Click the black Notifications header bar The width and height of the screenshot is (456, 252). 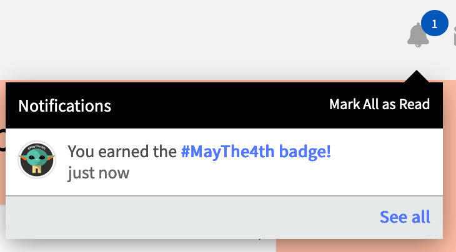pos(219,105)
